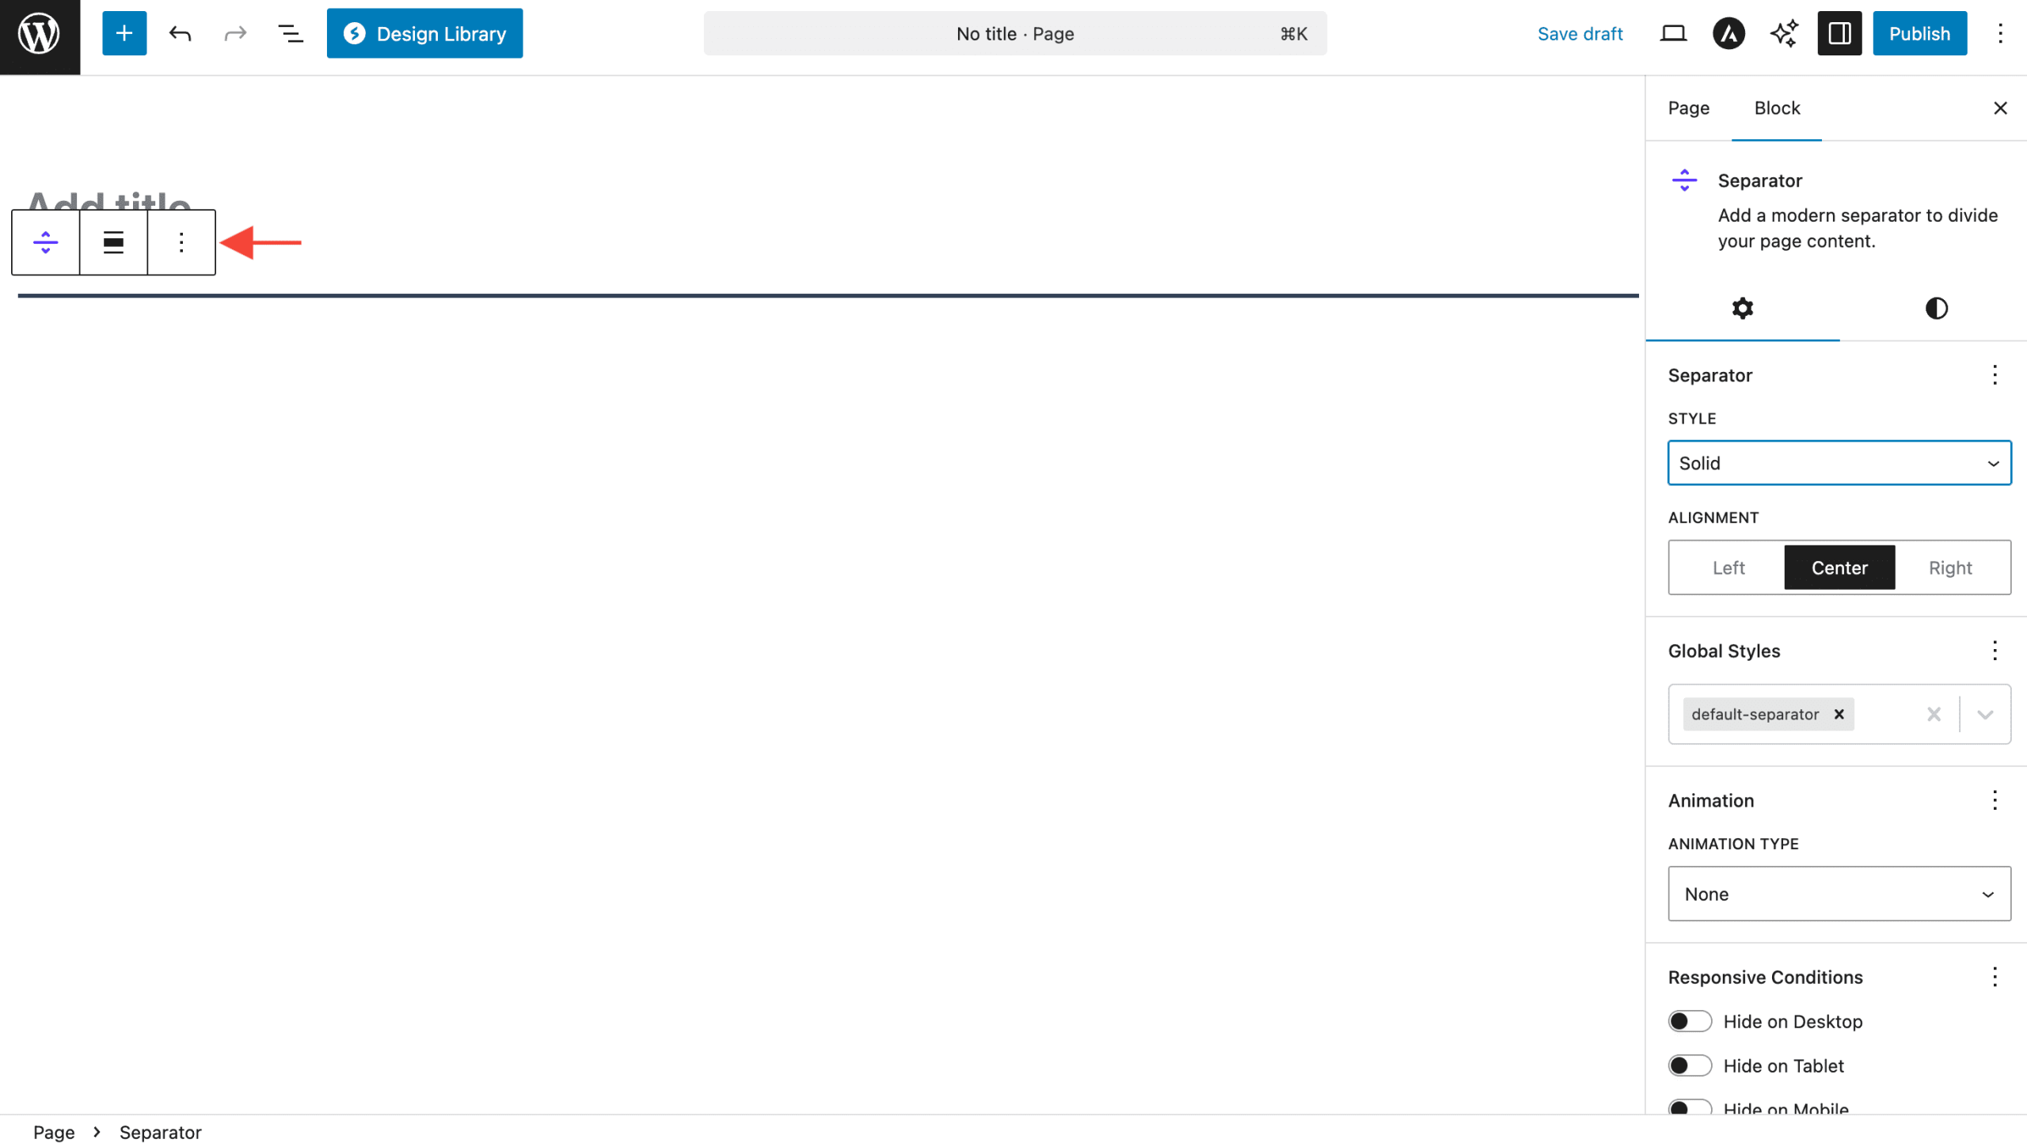
Task: Click the Separator block type icon in toolbar
Action: [46, 242]
